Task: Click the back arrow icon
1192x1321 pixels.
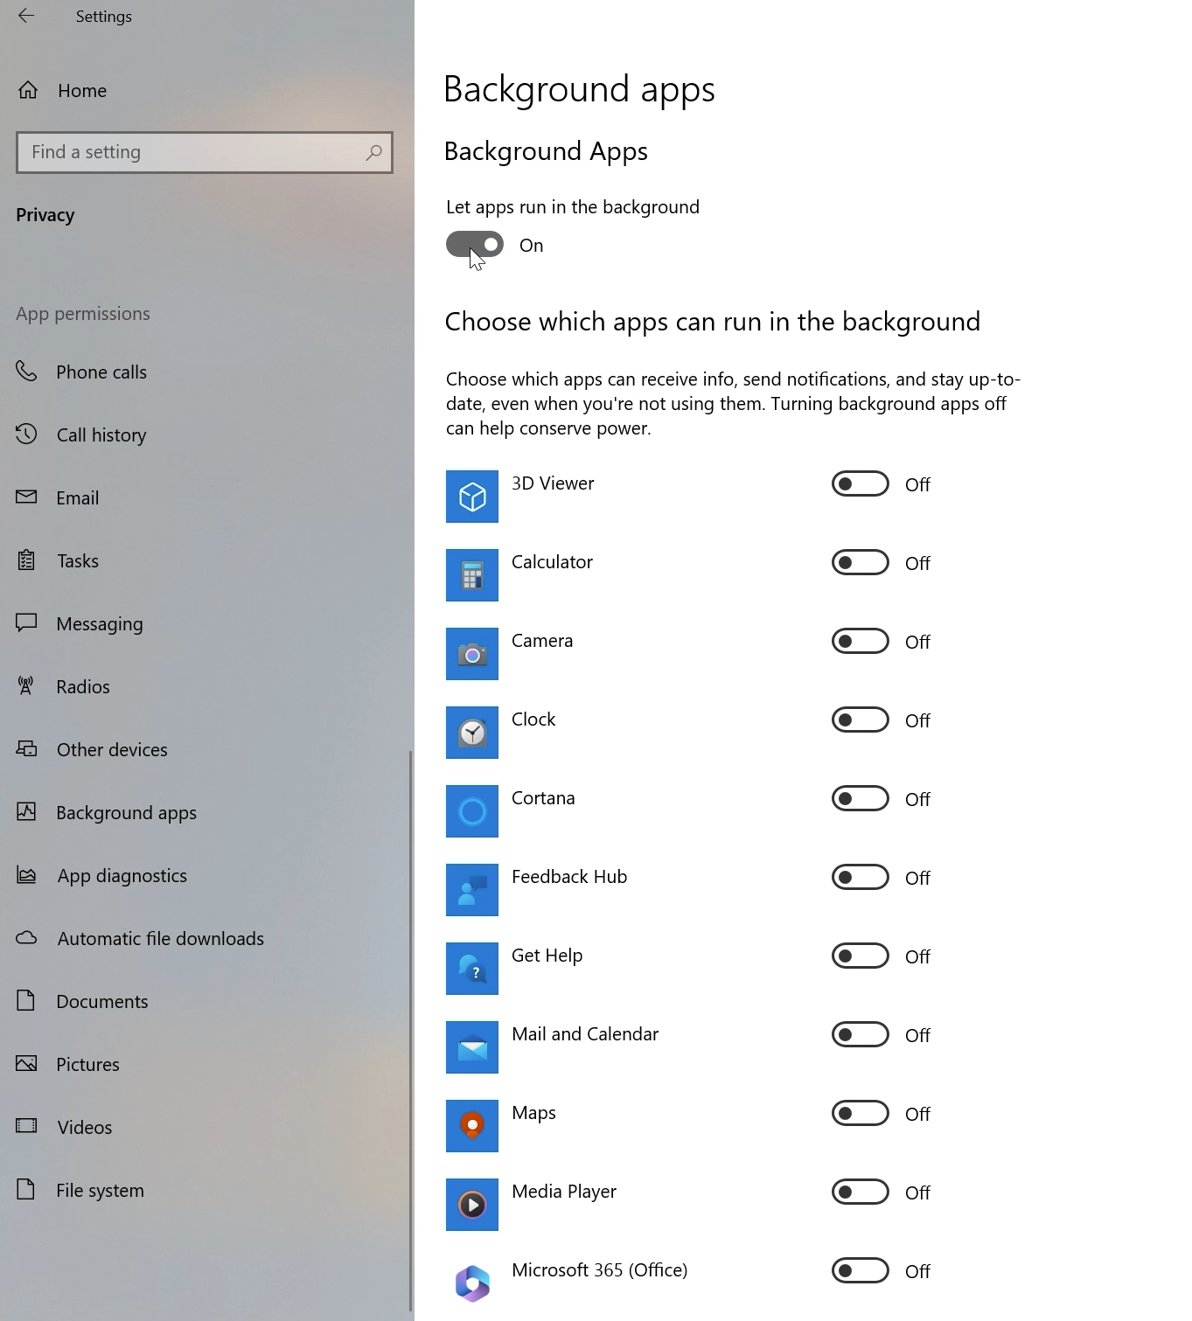Action: point(26,16)
